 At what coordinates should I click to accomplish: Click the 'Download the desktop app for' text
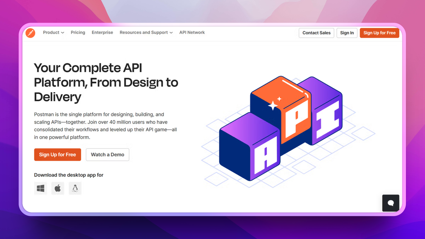point(68,175)
